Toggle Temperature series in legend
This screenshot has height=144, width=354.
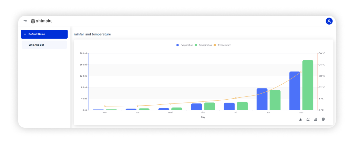222,45
